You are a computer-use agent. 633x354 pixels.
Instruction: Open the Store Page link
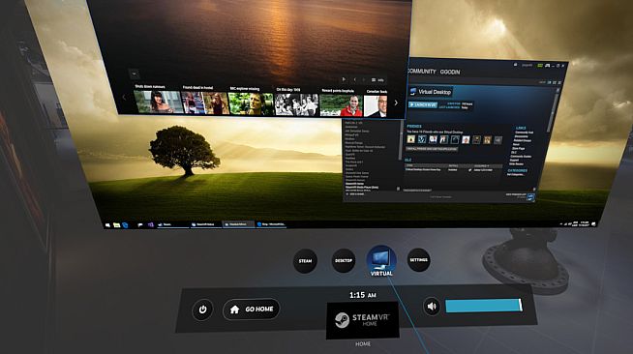tap(519, 148)
